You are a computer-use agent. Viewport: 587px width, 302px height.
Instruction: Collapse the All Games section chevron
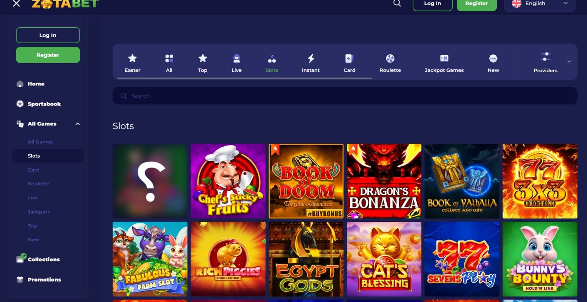coord(77,124)
